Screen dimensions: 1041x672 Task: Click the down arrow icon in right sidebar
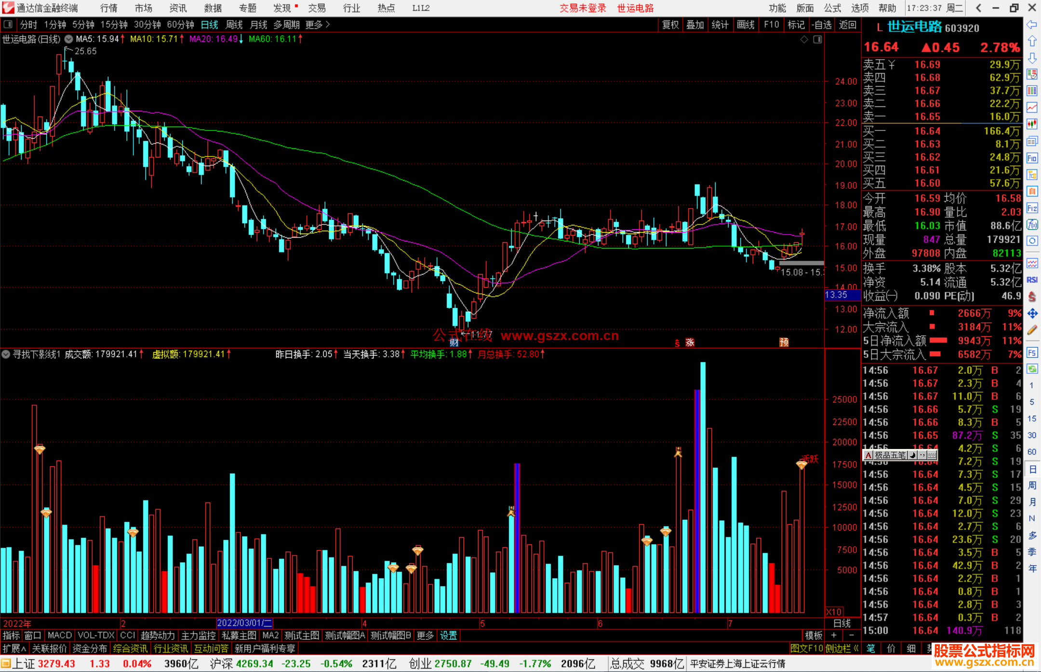click(1032, 58)
